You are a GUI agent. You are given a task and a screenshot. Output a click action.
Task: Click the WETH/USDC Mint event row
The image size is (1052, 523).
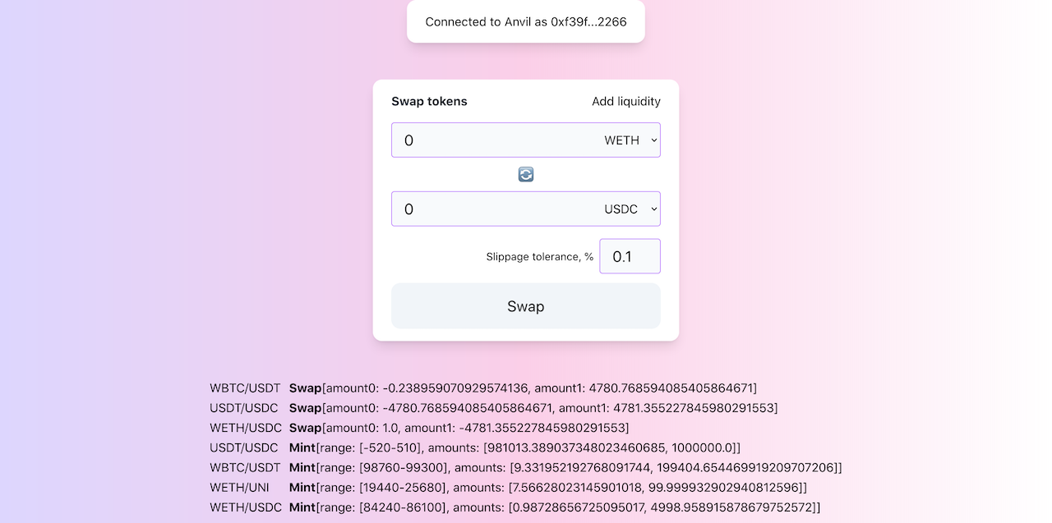pyautogui.click(x=515, y=507)
